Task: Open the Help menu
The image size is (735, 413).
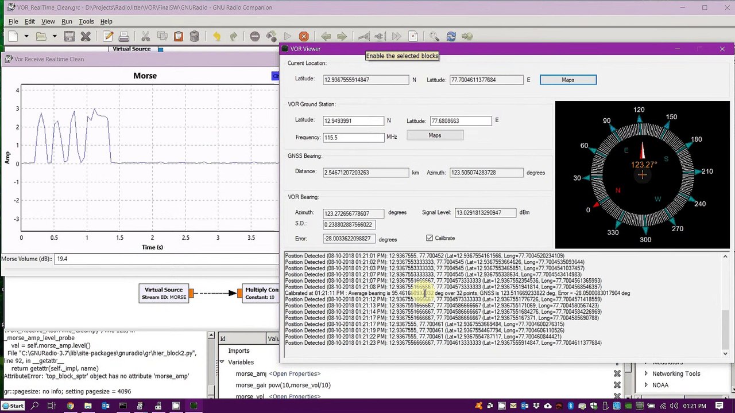Action: point(106,21)
